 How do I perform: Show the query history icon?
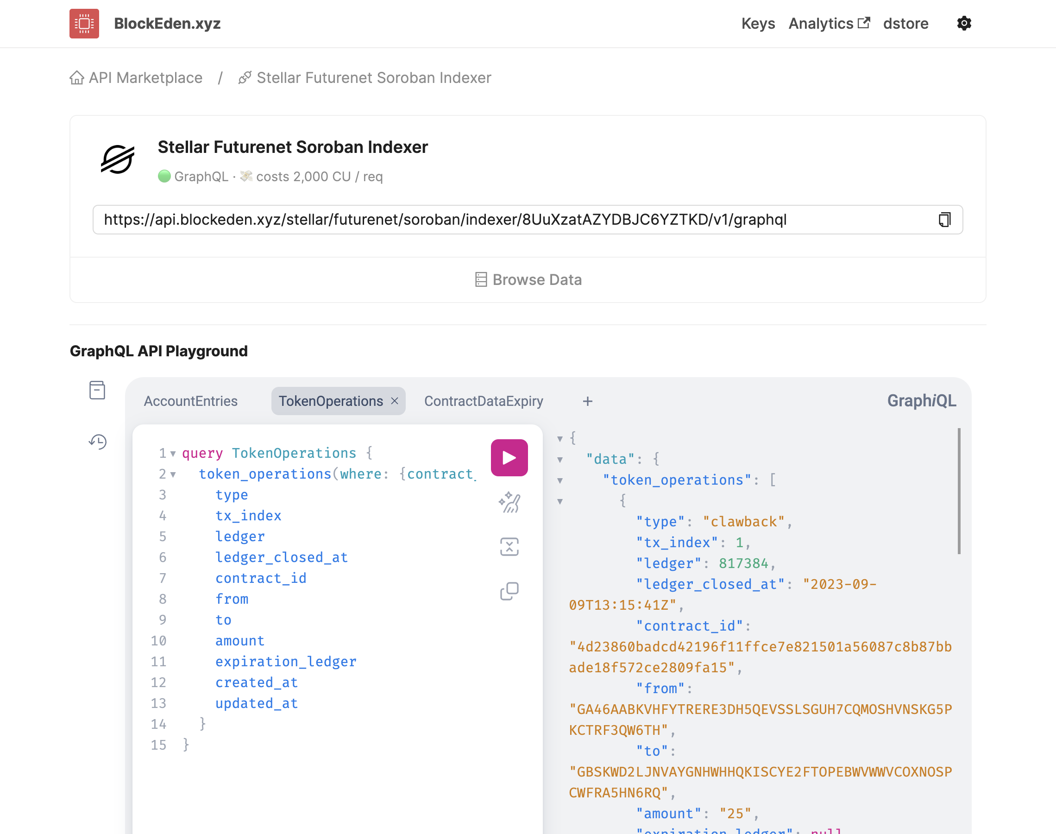pyautogui.click(x=98, y=442)
